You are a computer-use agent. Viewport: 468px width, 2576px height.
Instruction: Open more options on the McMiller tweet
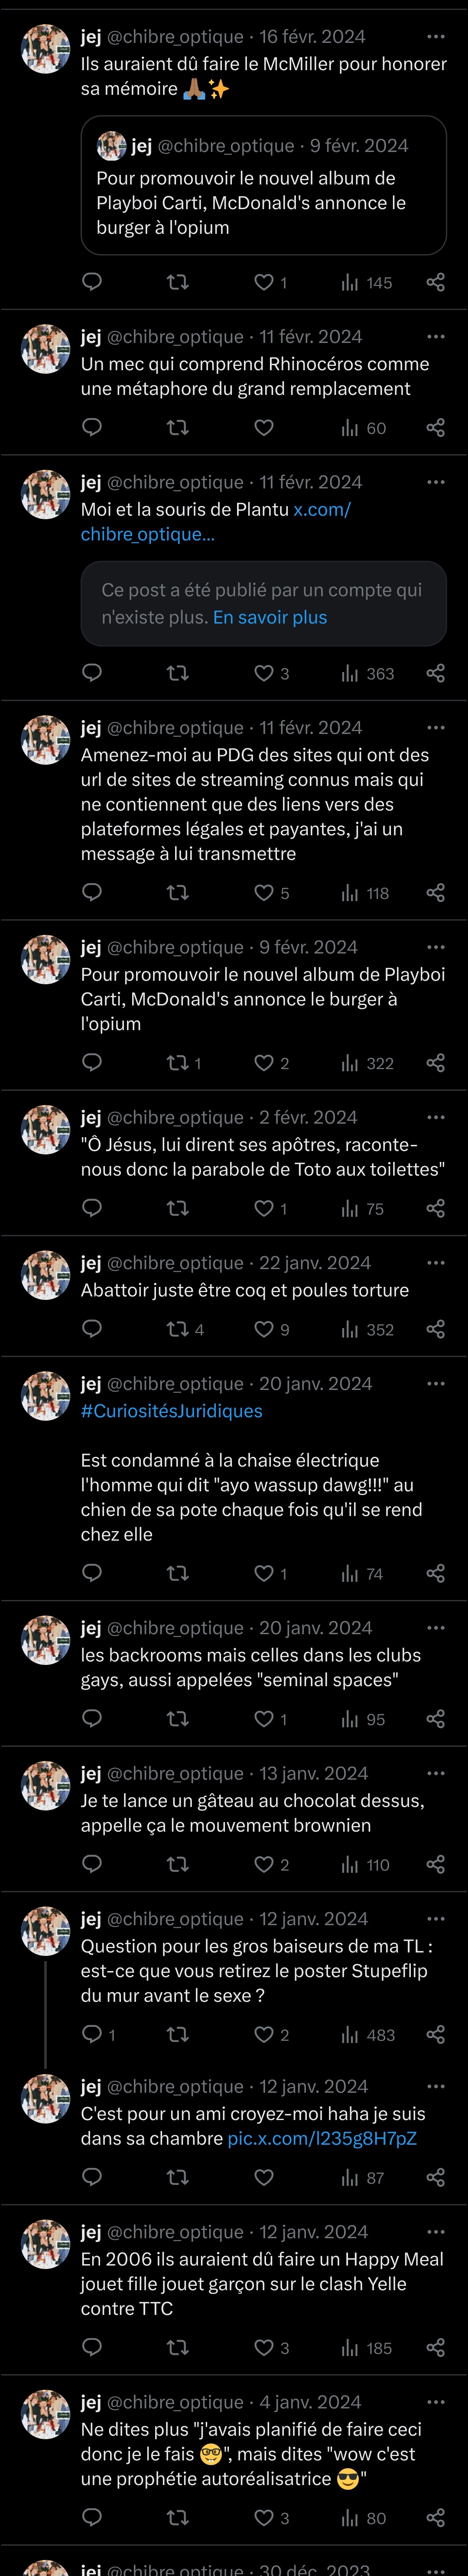click(435, 36)
